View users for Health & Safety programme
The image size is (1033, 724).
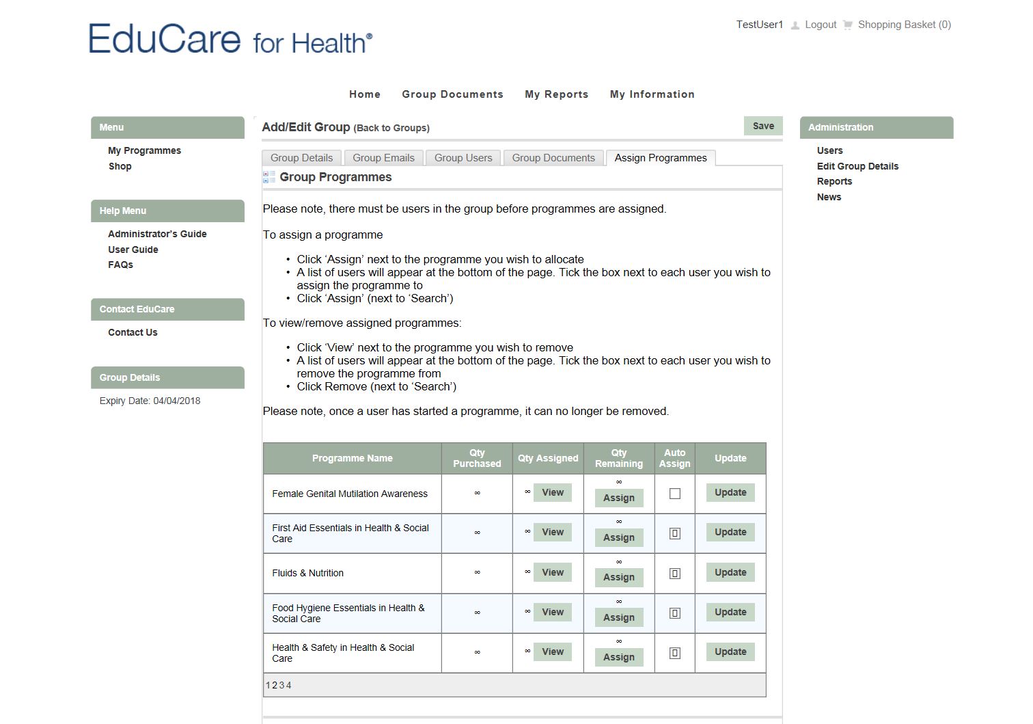pyautogui.click(x=553, y=652)
